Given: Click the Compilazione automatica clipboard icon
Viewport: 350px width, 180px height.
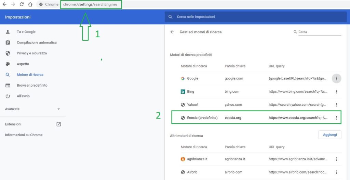Looking at the screenshot, I should 8,42.
